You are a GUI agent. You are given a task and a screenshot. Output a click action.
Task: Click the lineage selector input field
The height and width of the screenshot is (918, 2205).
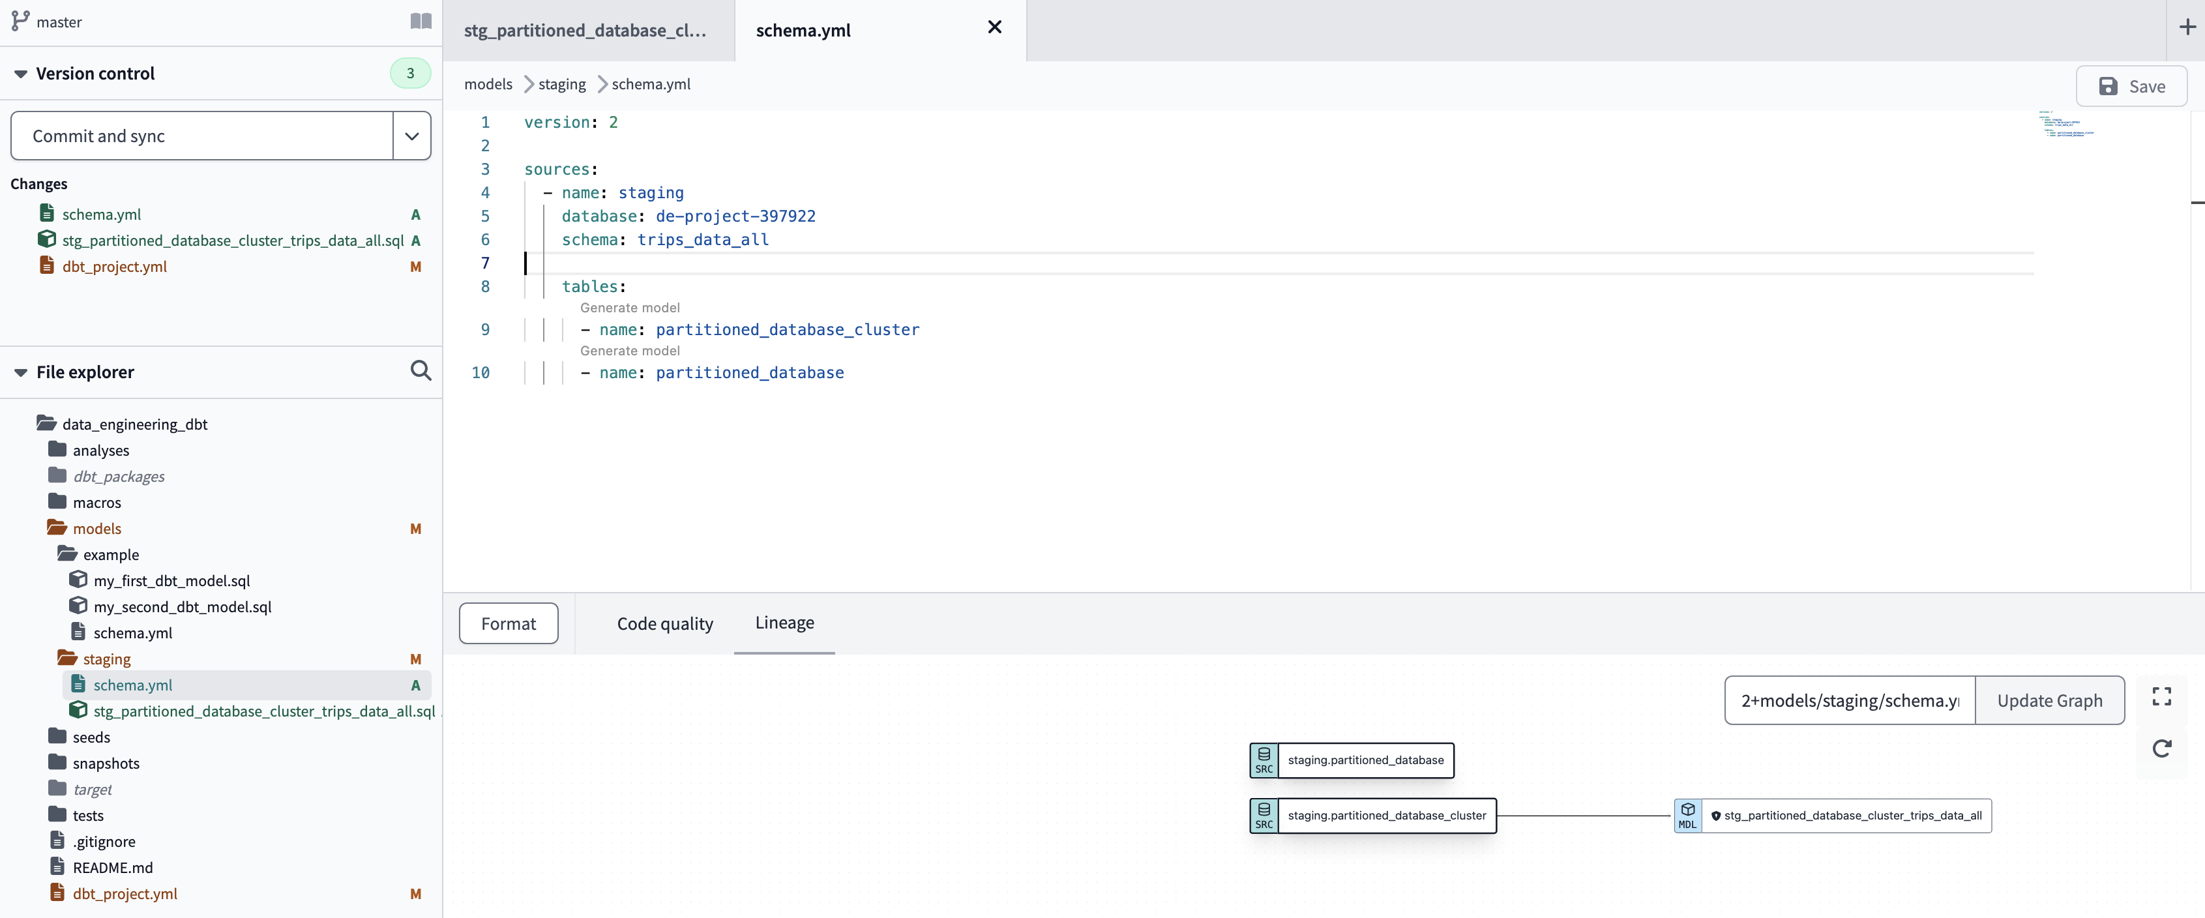[1850, 700]
